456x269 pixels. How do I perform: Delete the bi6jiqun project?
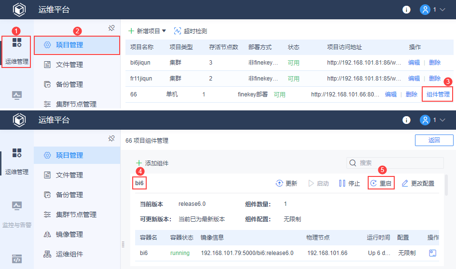434,63
